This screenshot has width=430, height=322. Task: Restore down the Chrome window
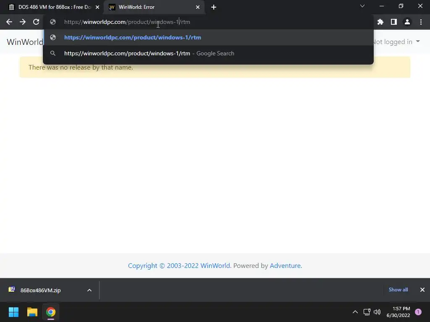tap(401, 6)
